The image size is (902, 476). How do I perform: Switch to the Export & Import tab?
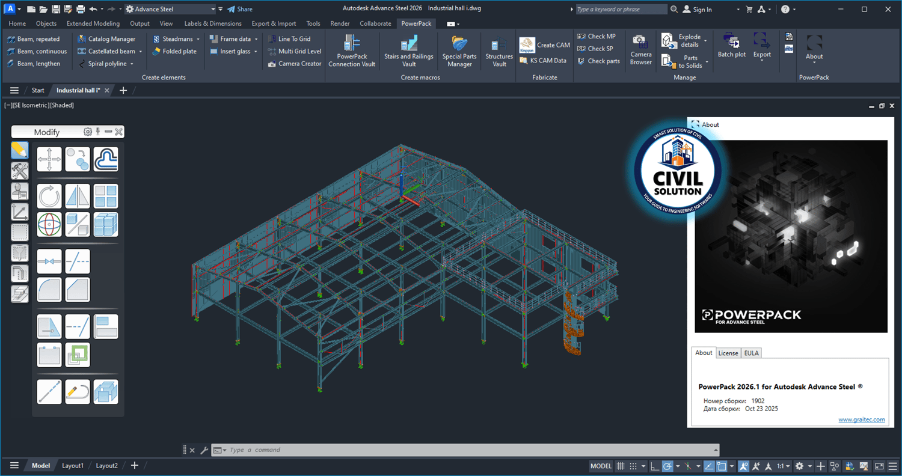coord(274,23)
